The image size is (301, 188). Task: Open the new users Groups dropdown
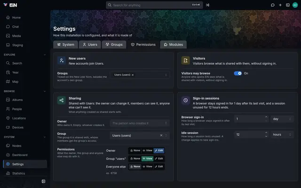140,75
